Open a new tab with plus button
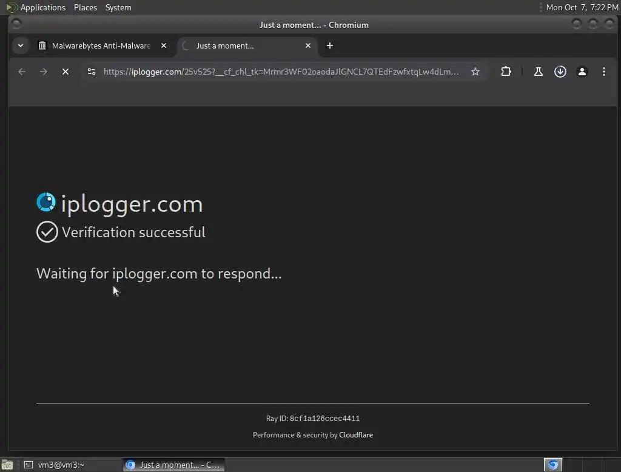Viewport: 621px width, 472px height. 329,46
